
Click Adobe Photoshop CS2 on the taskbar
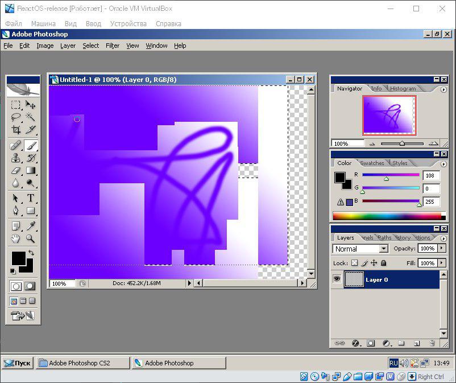click(82, 363)
